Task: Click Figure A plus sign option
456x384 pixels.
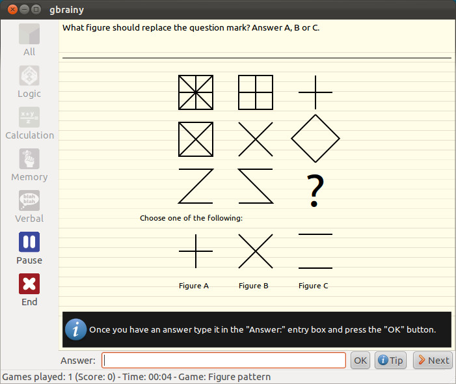Action: click(x=196, y=251)
